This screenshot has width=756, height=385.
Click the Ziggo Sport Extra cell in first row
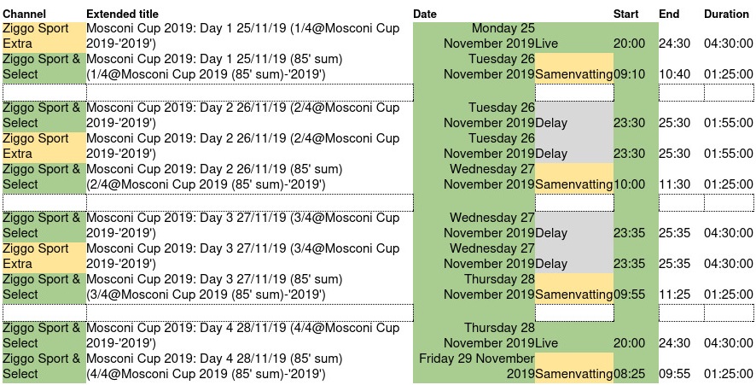pos(44,36)
